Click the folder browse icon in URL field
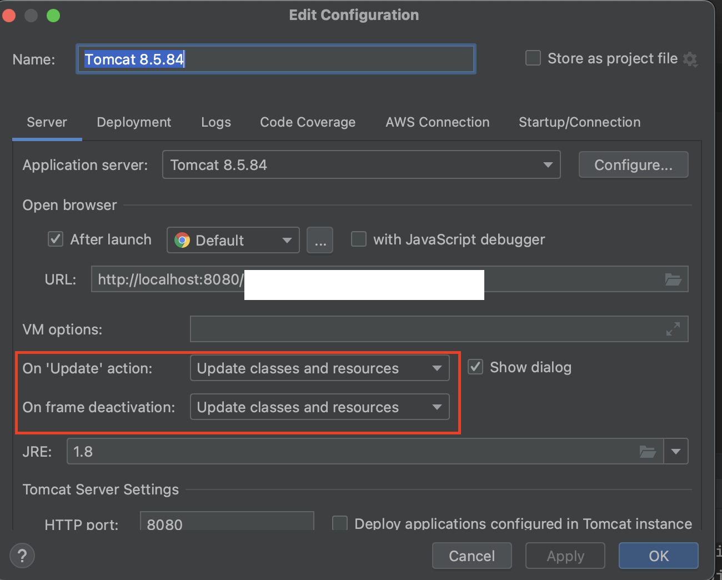Screen dimensions: 722x580 [673, 279]
